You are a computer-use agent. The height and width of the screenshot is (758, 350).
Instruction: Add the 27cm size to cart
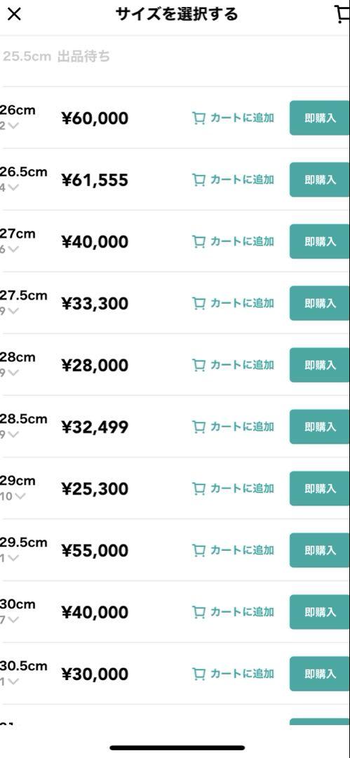(x=233, y=241)
